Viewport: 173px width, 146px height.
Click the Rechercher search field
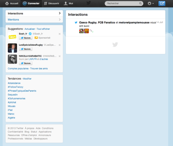(x=124, y=3)
